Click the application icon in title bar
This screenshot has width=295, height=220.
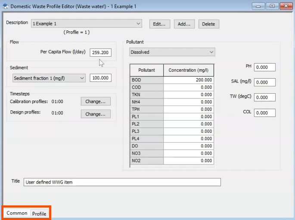tap(6, 6)
